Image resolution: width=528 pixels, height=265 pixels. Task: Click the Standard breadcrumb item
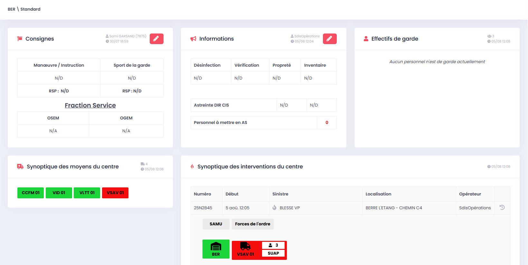[31, 9]
